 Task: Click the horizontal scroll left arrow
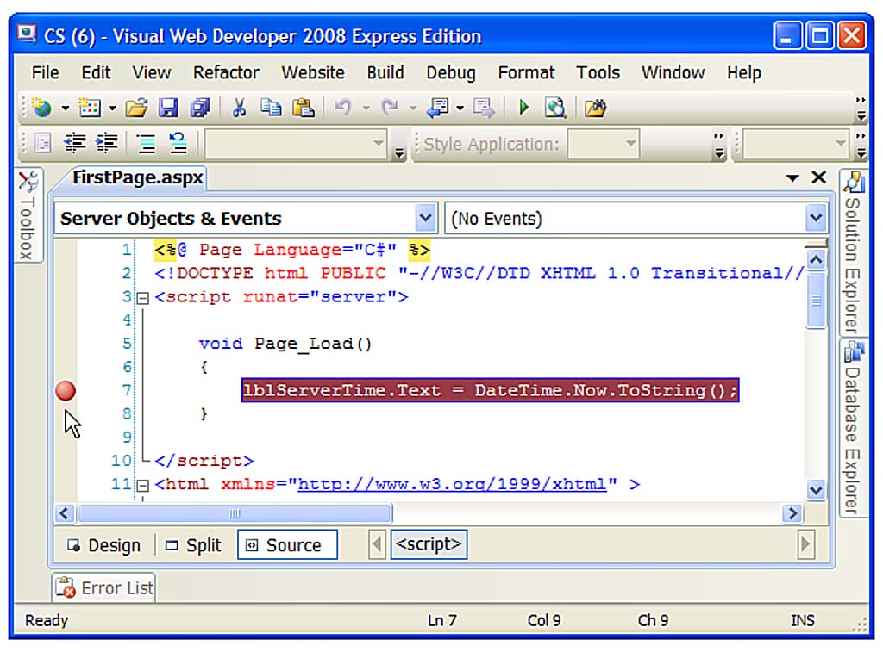tap(64, 513)
